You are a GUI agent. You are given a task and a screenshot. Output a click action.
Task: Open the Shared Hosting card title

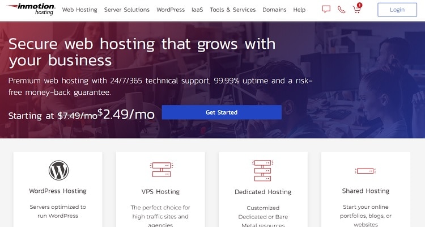[x=365, y=191]
